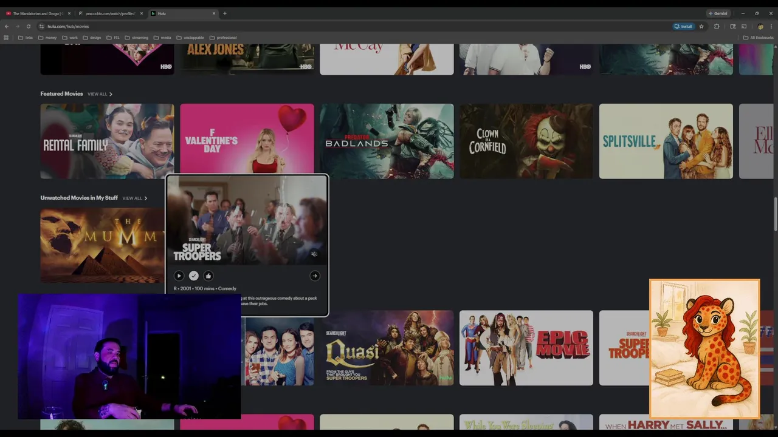Expand the unstoppable bookmark folder
Viewport: 778px width, 437px height.
[x=190, y=38]
